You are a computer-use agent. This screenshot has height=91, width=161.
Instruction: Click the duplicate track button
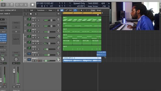(x=31, y=14)
